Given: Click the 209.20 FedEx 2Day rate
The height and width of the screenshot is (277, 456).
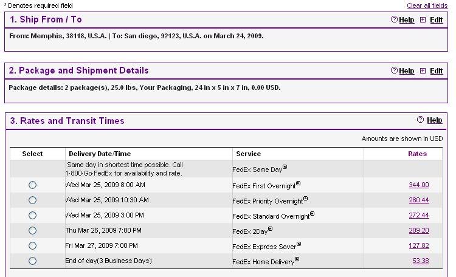Looking at the screenshot, I should point(419,230).
